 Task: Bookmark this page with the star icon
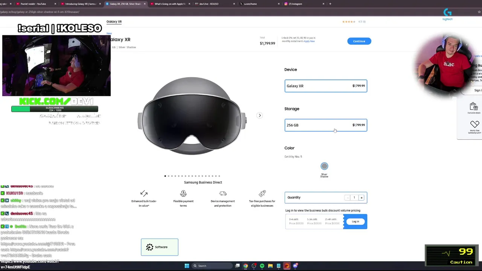pos(479,12)
